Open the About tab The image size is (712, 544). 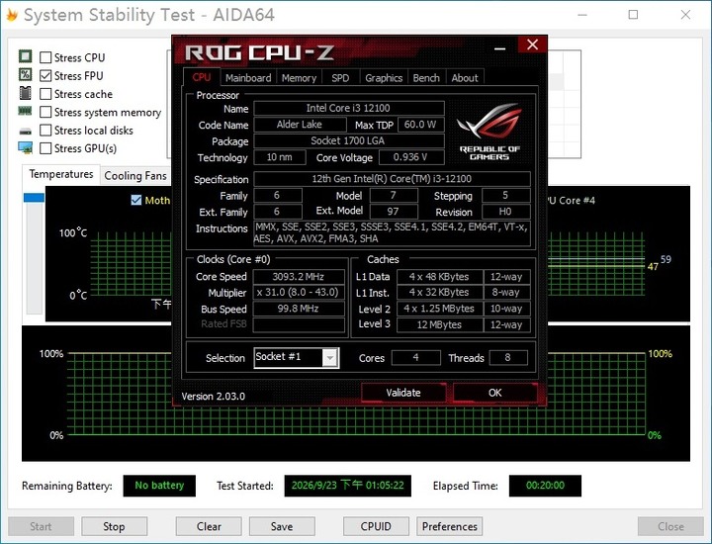pos(465,78)
